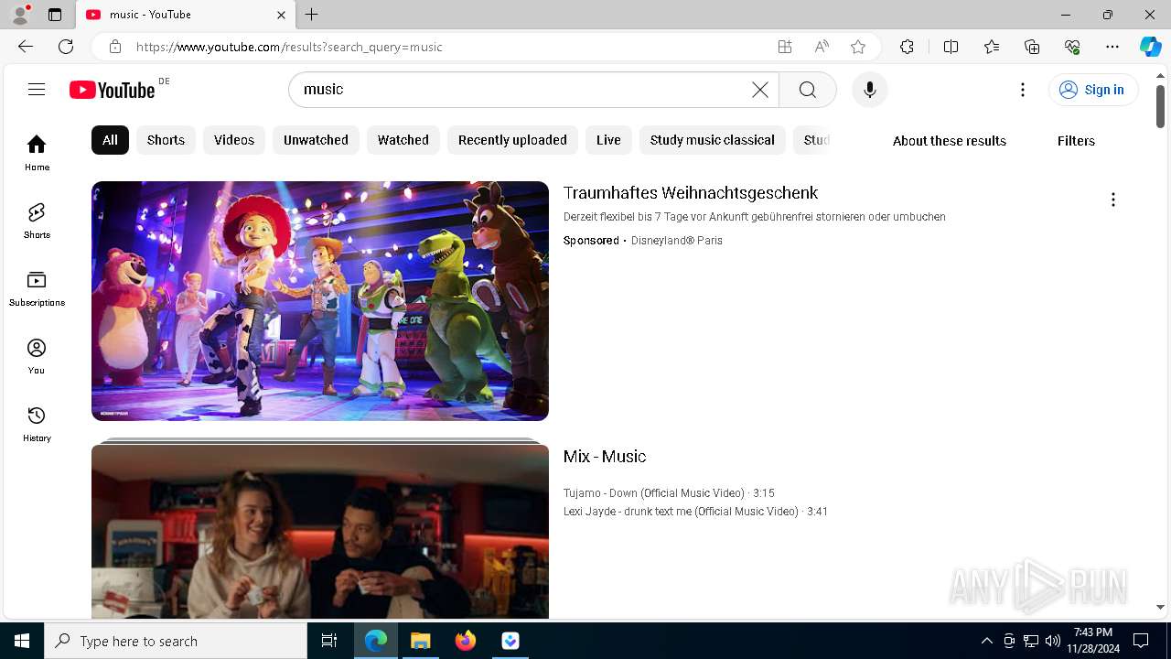Image resolution: width=1171 pixels, height=659 pixels.
Task: Open a new browser tab
Action: tap(312, 15)
